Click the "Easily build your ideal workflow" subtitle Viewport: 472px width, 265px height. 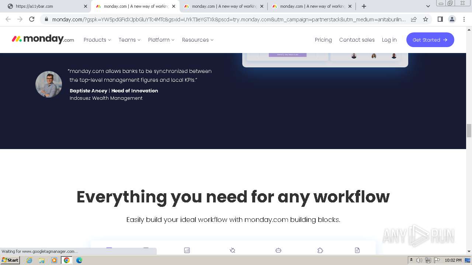(x=233, y=220)
